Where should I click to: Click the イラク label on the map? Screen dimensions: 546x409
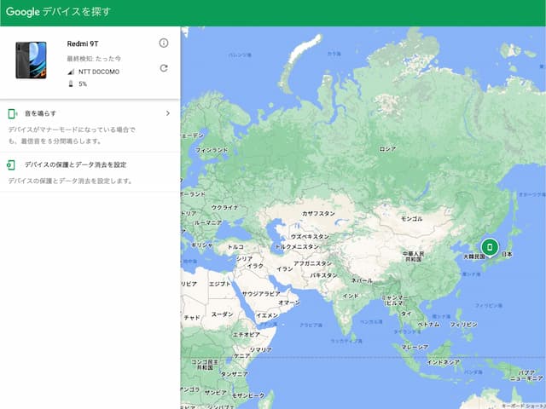pyautogui.click(x=255, y=266)
